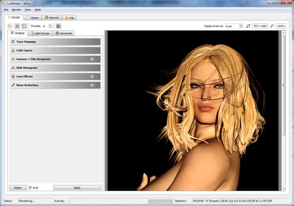
Task: Switch to the Network tab
Action: point(52,18)
